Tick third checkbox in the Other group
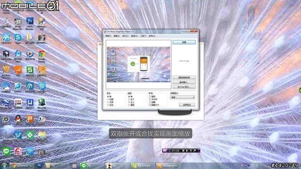This screenshot has height=169, width=301. click(150, 102)
